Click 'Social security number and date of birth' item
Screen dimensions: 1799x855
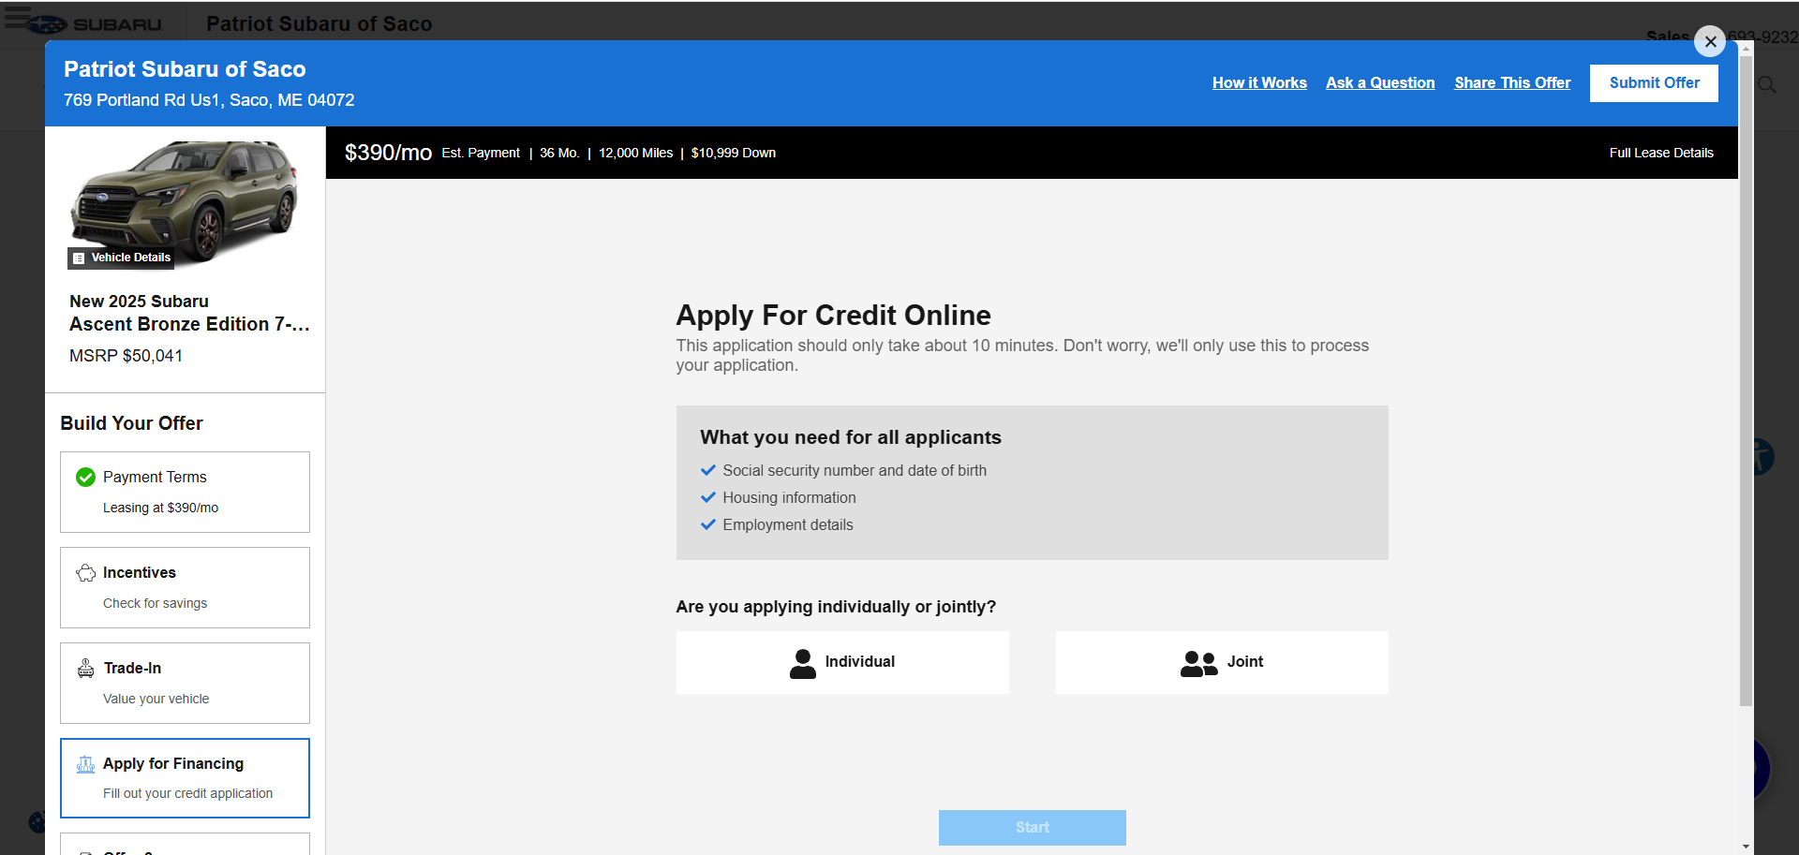(855, 471)
